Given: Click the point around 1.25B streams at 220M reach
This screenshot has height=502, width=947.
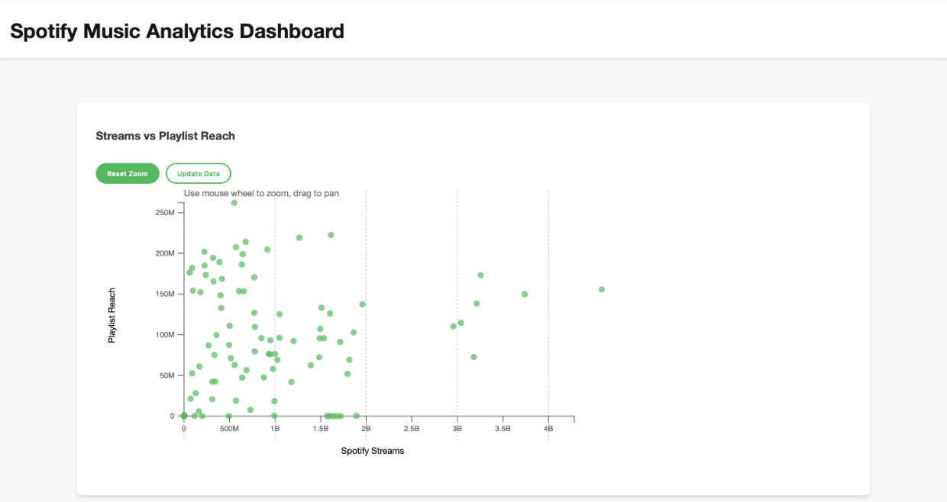Looking at the screenshot, I should tap(301, 237).
